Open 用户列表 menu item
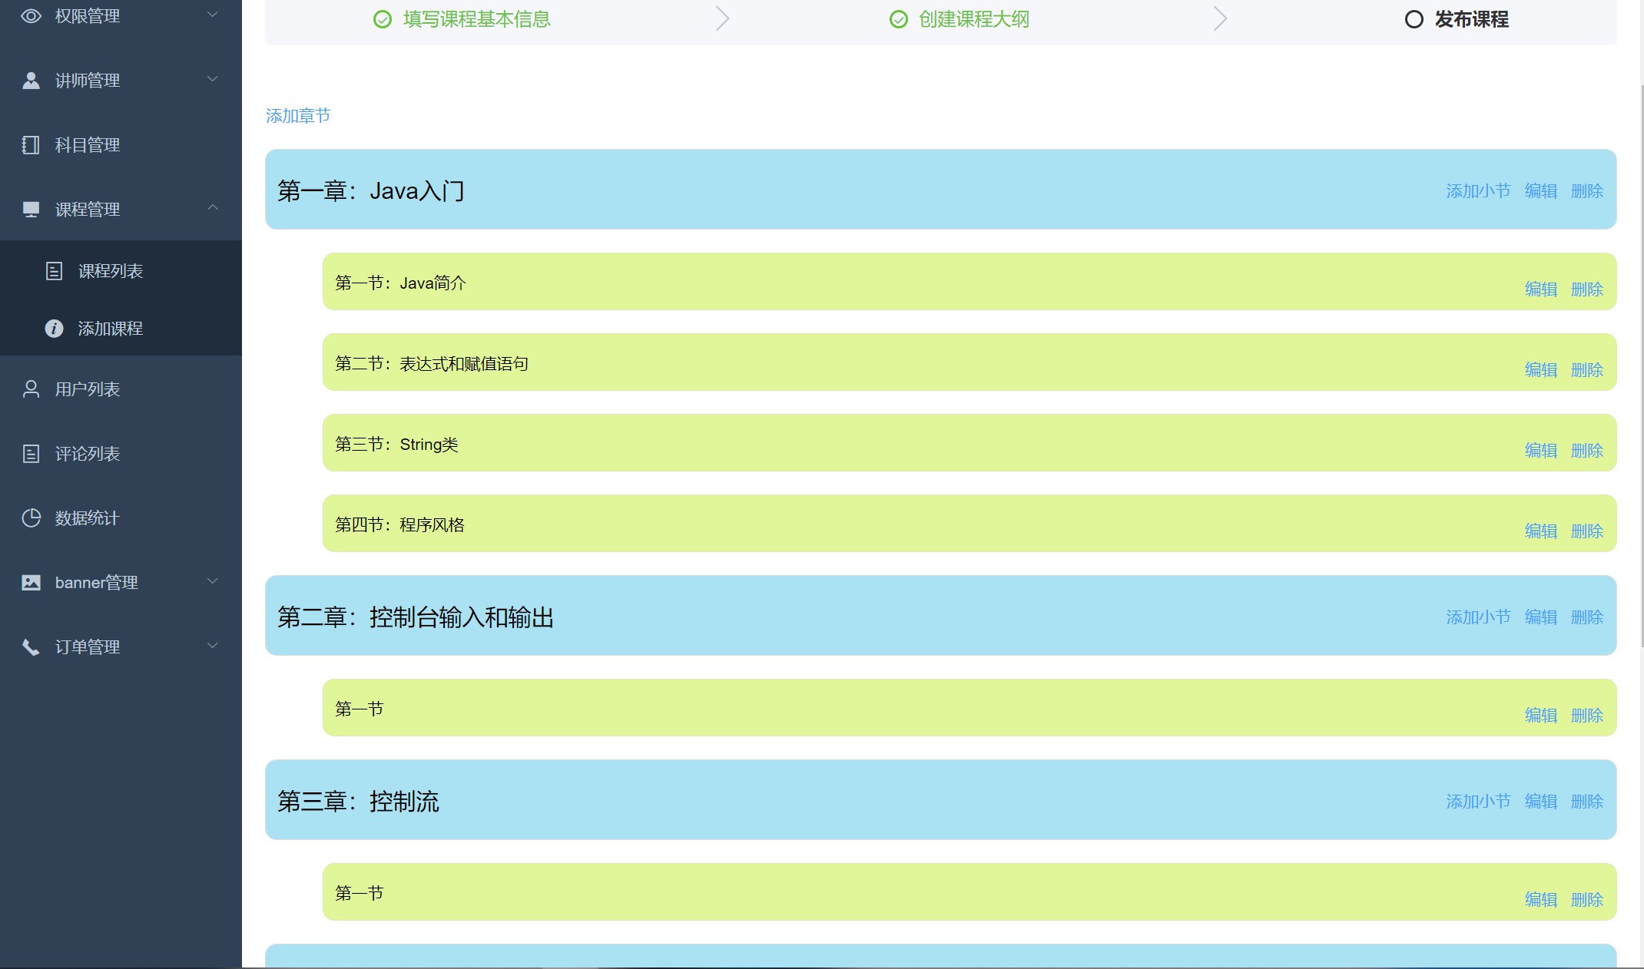The width and height of the screenshot is (1644, 969). (x=87, y=389)
